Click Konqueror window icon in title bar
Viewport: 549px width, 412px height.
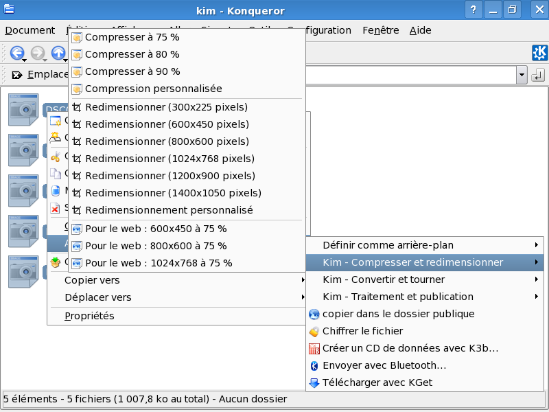point(9,8)
